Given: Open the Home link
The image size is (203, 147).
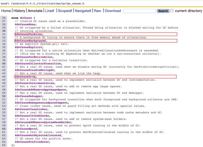Looking at the screenshot, I should point(6,11).
